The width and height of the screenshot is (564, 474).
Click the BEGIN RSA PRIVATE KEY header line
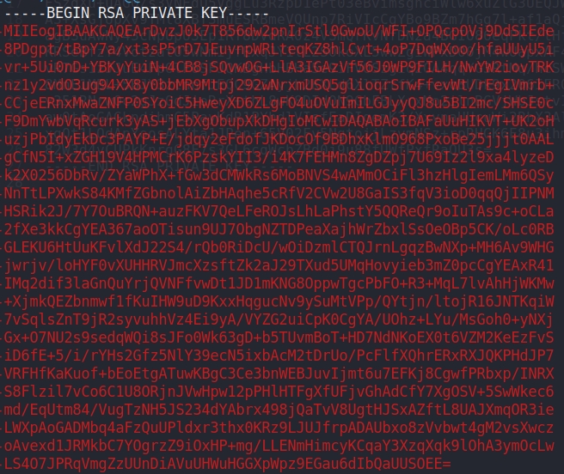coord(137,13)
